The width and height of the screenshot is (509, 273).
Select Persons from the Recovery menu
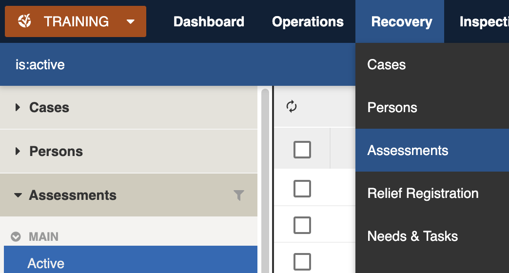(392, 107)
